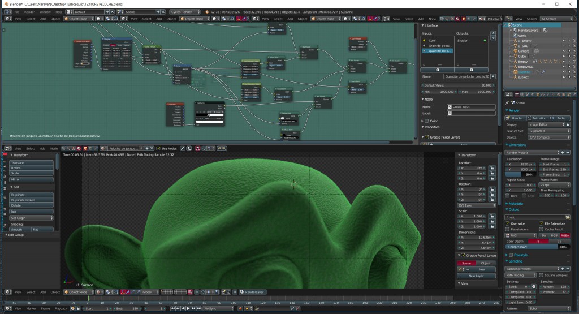Viewport: 579px width, 314px height.
Task: Click the add output socket plus button
Action: (x=471, y=70)
